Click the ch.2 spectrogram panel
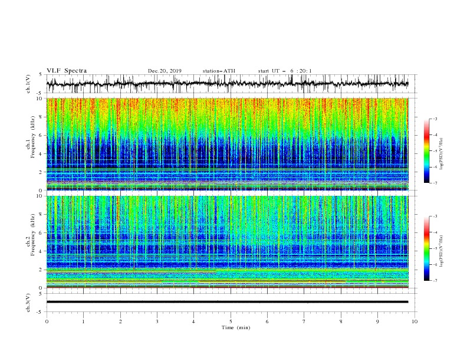The image size is (467, 361). tap(228, 242)
